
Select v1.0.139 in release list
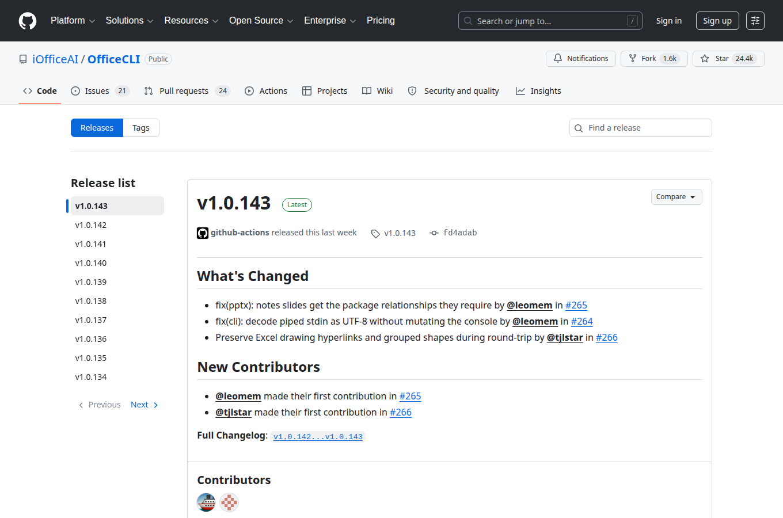(117, 282)
